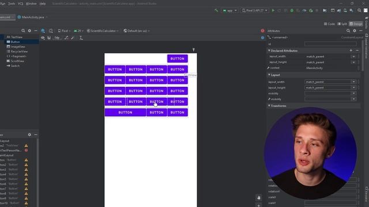Open the Tools menu
The height and width of the screenshot is (207, 369).
(12, 3)
